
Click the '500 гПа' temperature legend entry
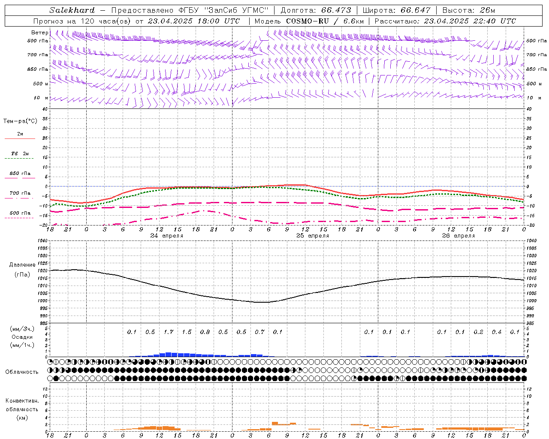click(x=20, y=213)
